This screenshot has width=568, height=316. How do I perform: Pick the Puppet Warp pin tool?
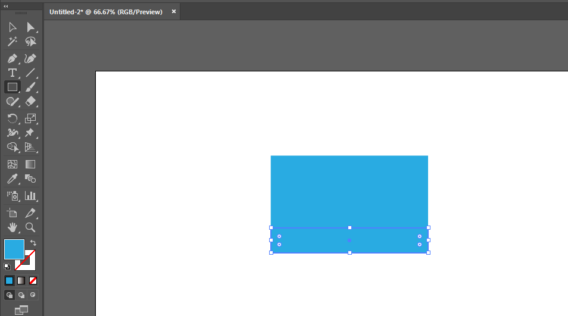pyautogui.click(x=30, y=133)
